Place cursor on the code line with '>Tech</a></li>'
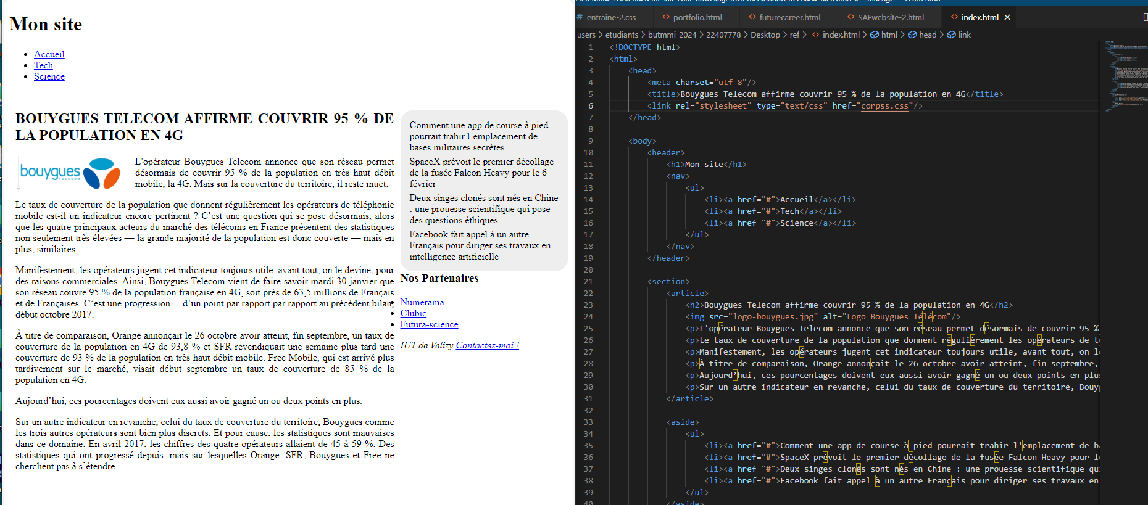The width and height of the screenshot is (1148, 505). pyautogui.click(x=773, y=211)
